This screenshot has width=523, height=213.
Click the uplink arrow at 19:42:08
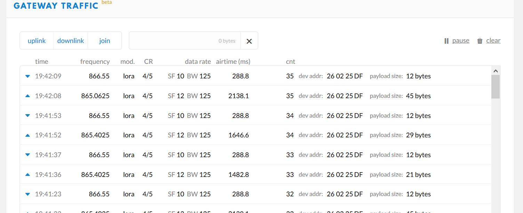[28, 96]
